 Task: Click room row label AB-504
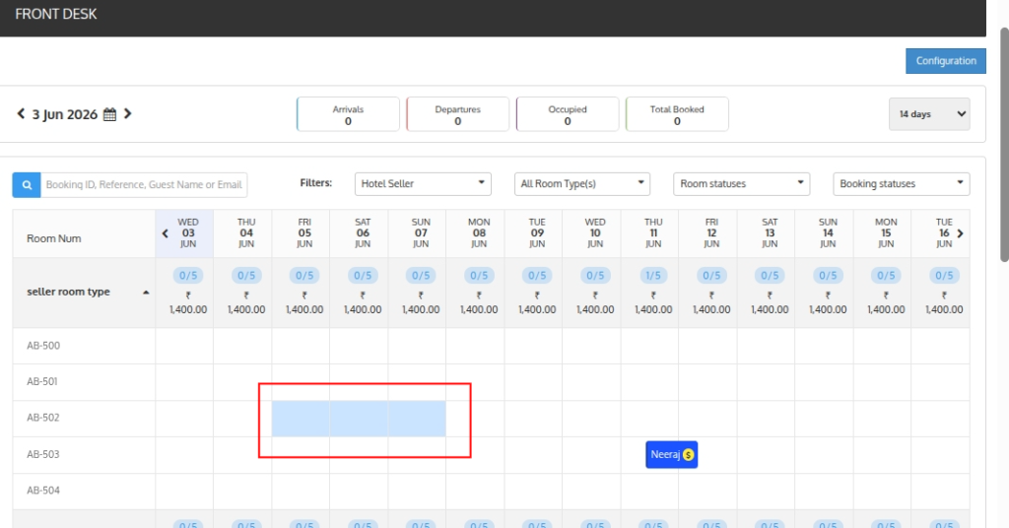(x=43, y=491)
